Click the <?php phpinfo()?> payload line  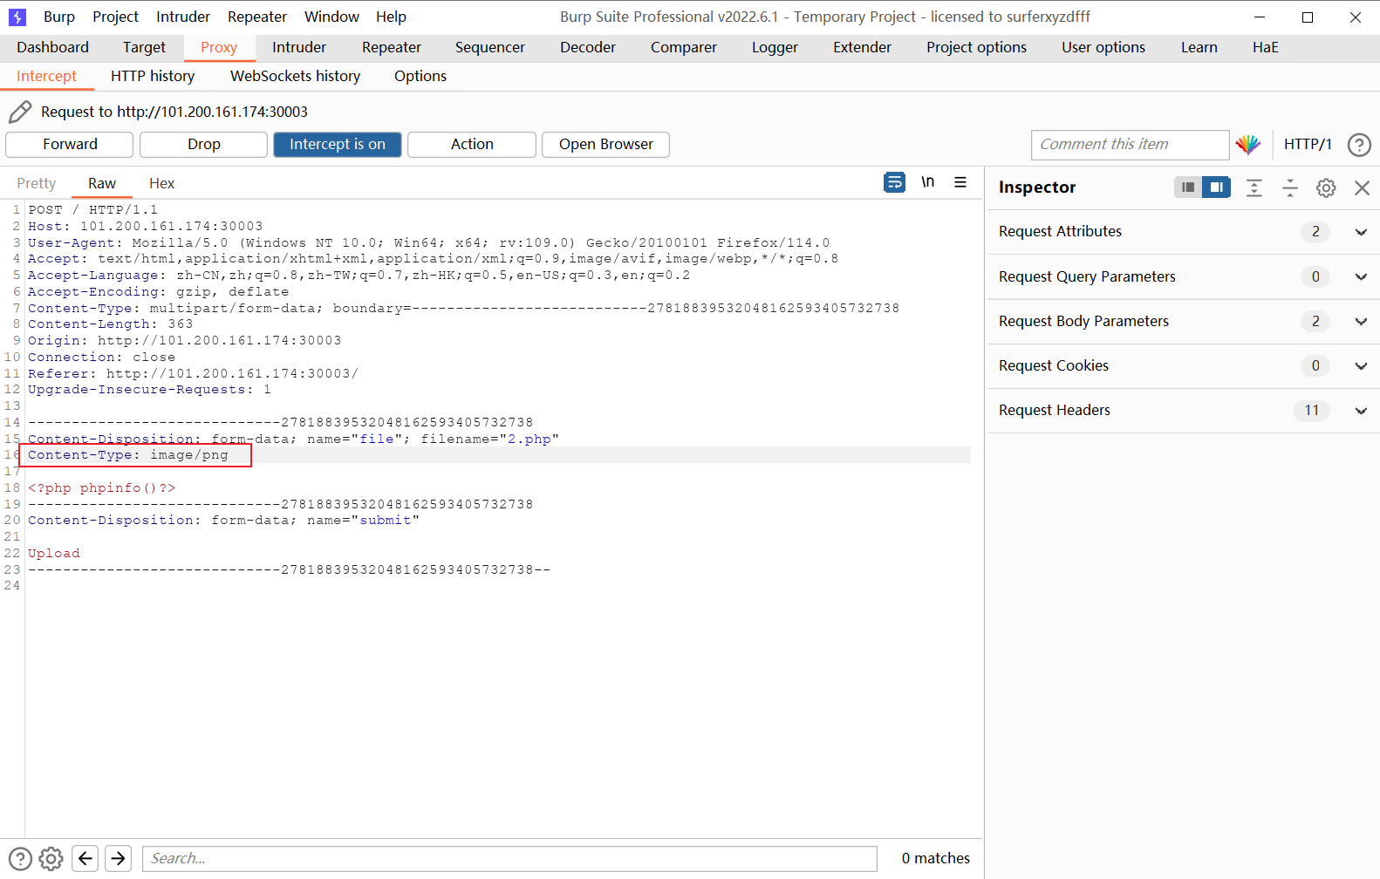(102, 488)
